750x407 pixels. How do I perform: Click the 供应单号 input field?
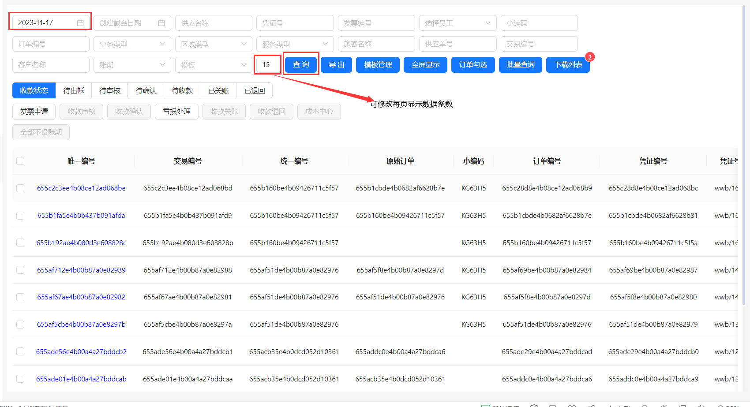point(457,44)
